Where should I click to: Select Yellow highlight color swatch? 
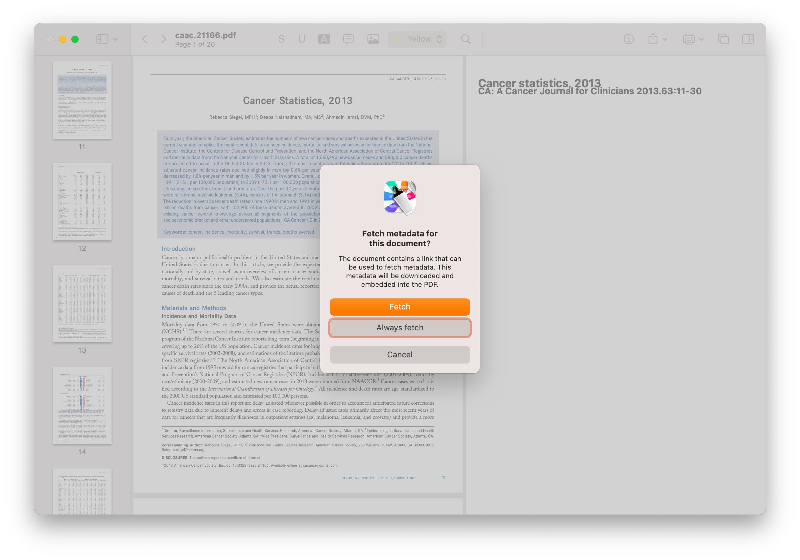pyautogui.click(x=395, y=40)
